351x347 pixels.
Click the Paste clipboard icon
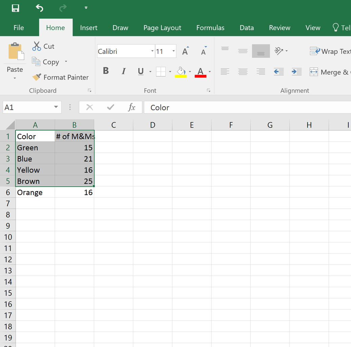click(x=16, y=51)
